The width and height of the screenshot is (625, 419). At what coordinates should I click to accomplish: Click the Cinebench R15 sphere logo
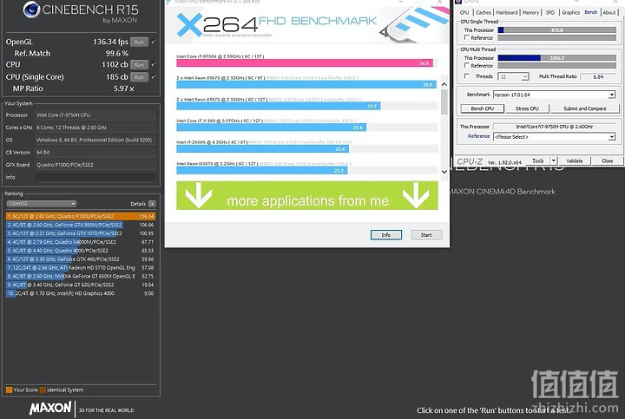coord(31,10)
